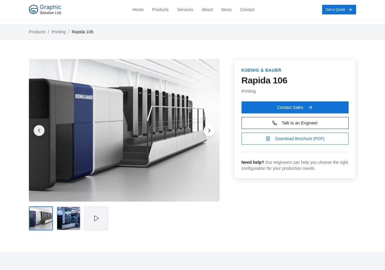Open the About page link
This screenshot has height=270, width=385.
pos(207,10)
